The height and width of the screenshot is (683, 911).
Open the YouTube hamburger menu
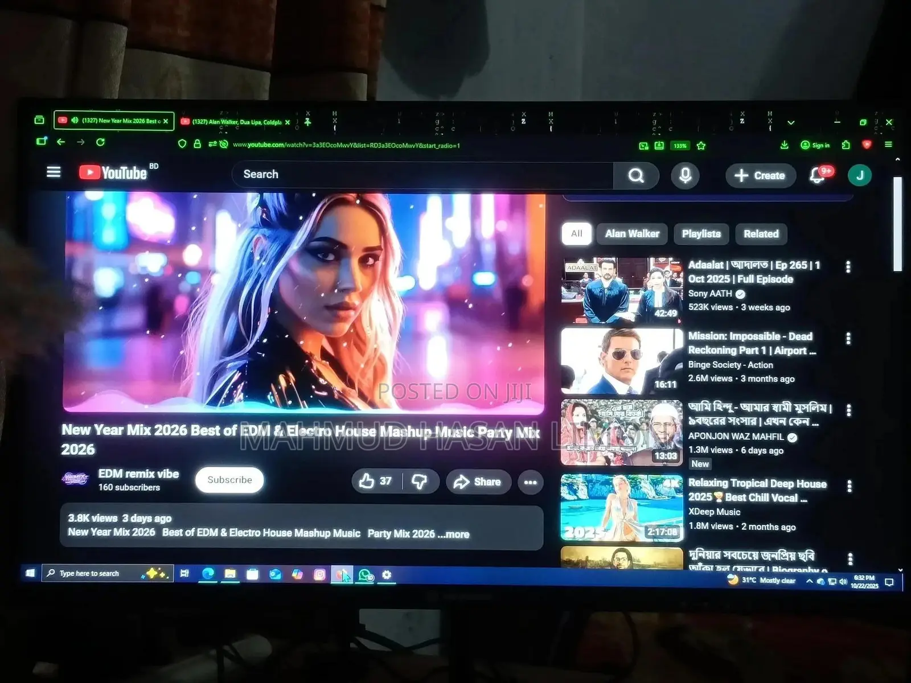[54, 172]
